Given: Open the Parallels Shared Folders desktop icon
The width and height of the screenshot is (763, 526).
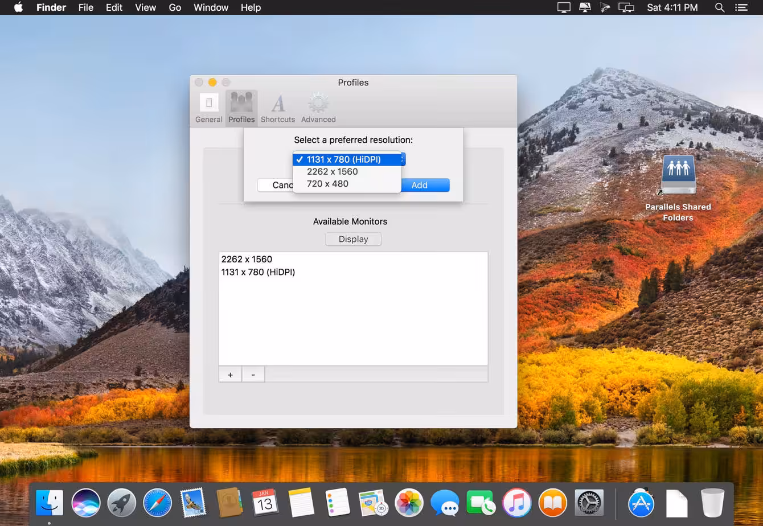Looking at the screenshot, I should [x=678, y=188].
